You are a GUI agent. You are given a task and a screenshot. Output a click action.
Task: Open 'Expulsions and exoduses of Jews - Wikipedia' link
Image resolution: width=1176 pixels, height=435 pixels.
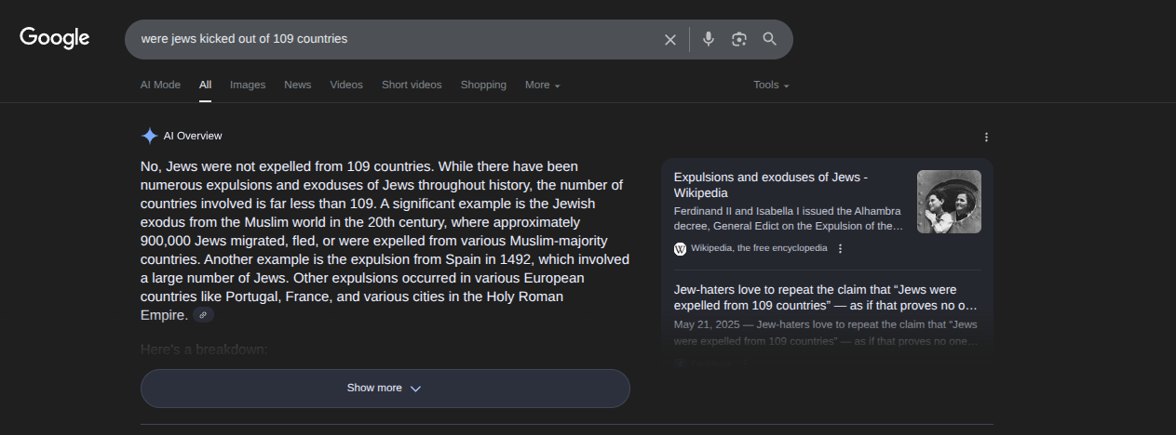[771, 185]
